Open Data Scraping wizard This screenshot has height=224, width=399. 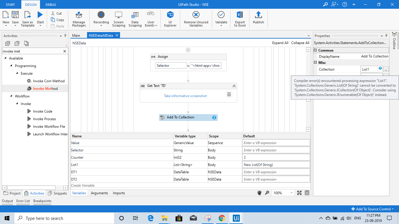click(x=135, y=15)
